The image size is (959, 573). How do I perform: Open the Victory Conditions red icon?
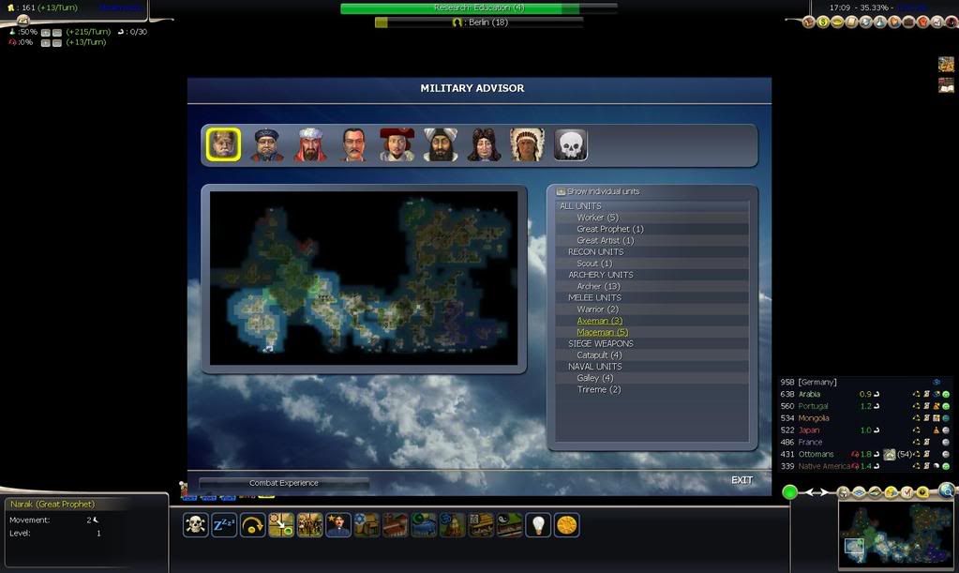point(923,22)
